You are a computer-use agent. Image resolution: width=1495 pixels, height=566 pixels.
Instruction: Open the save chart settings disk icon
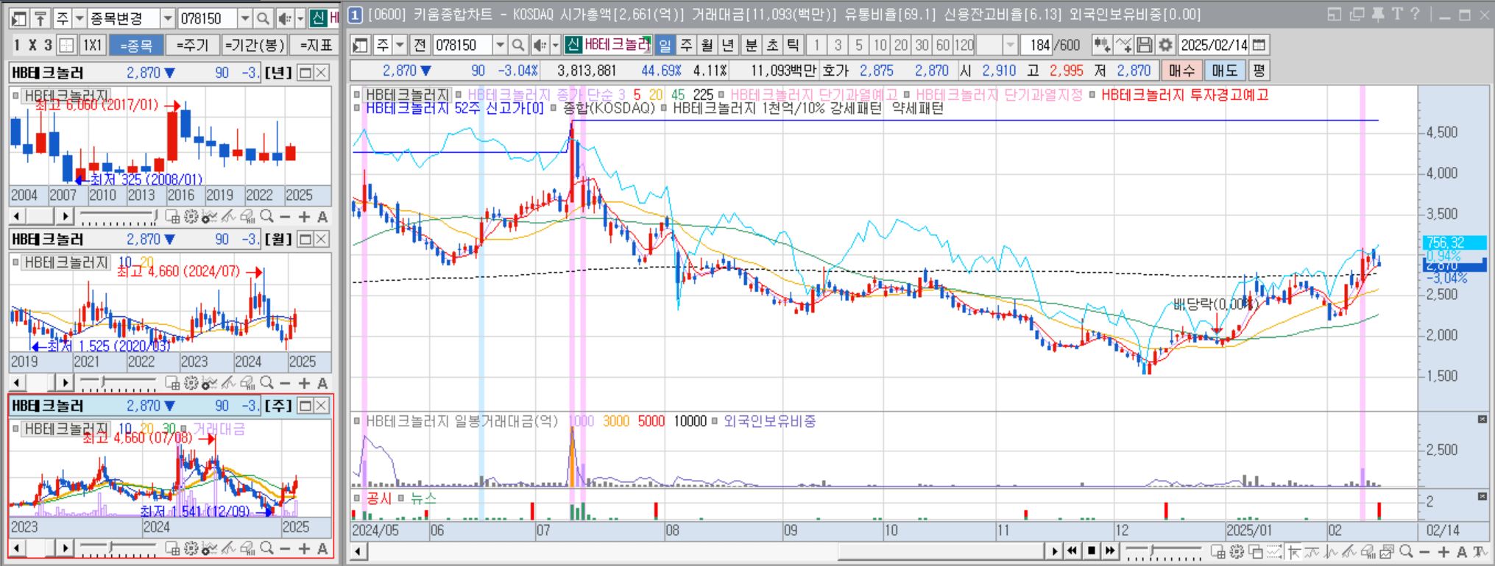[1144, 46]
